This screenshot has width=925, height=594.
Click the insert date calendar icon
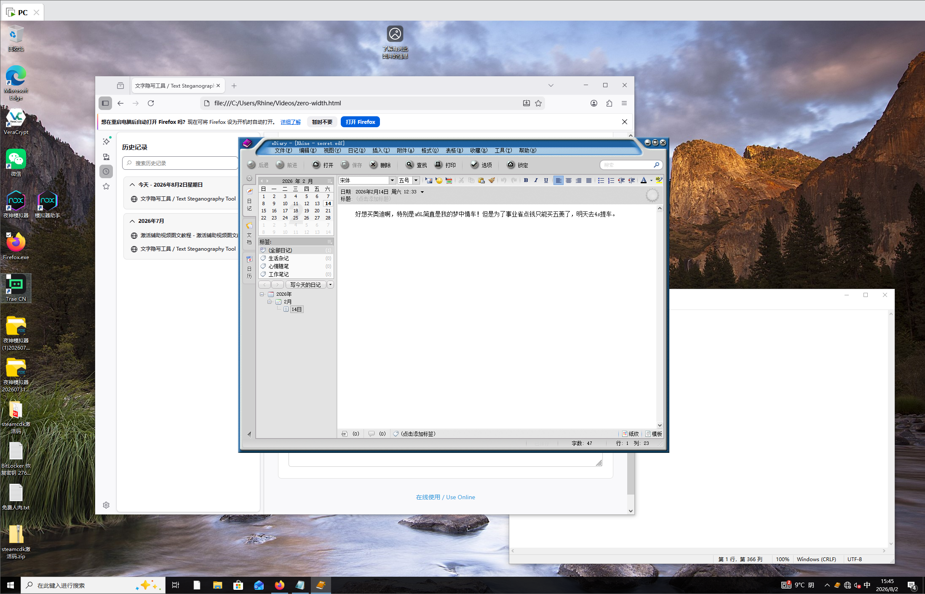click(x=449, y=180)
